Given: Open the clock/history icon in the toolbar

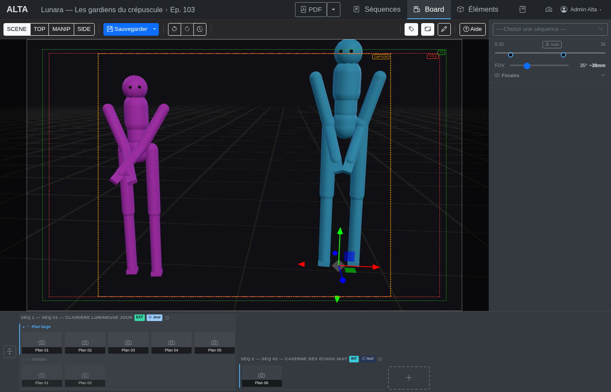Looking at the screenshot, I should pos(200,29).
